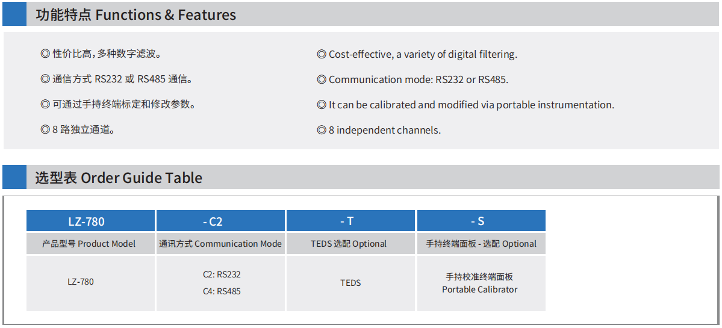
Task: Click the "C4: RS485" option text
Action: (222, 291)
